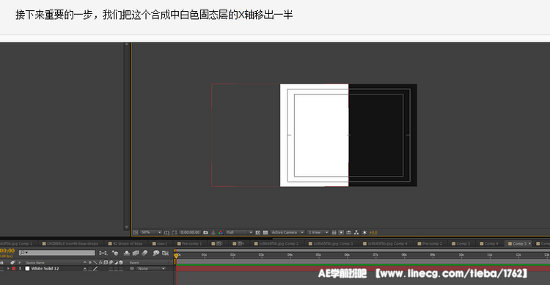Open the composition flowchart icon

pyautogui.click(x=356, y=232)
